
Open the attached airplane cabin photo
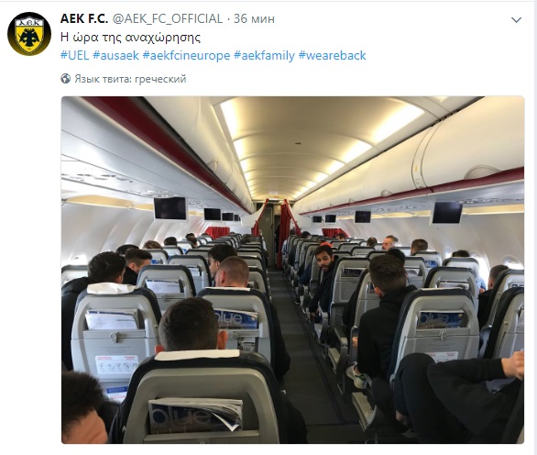(x=293, y=270)
